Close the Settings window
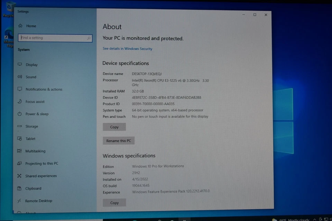 [x=266, y=15]
